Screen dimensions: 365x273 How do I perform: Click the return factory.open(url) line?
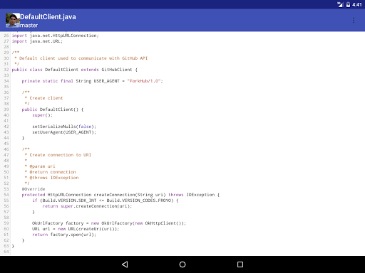point(64,235)
